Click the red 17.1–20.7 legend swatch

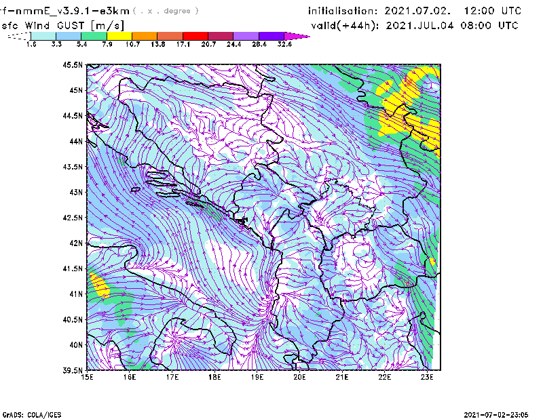pyautogui.click(x=195, y=36)
